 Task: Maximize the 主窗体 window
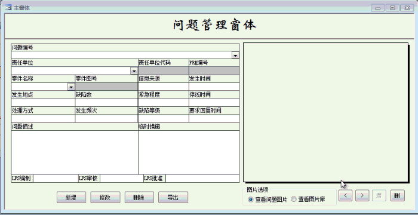click(x=392, y=8)
